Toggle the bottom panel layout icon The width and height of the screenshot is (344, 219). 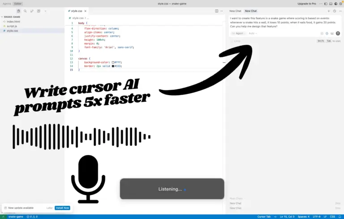tap(331, 4)
